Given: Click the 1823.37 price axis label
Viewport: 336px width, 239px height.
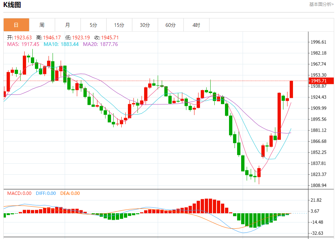Looking at the screenshot, I should pos(319,174).
